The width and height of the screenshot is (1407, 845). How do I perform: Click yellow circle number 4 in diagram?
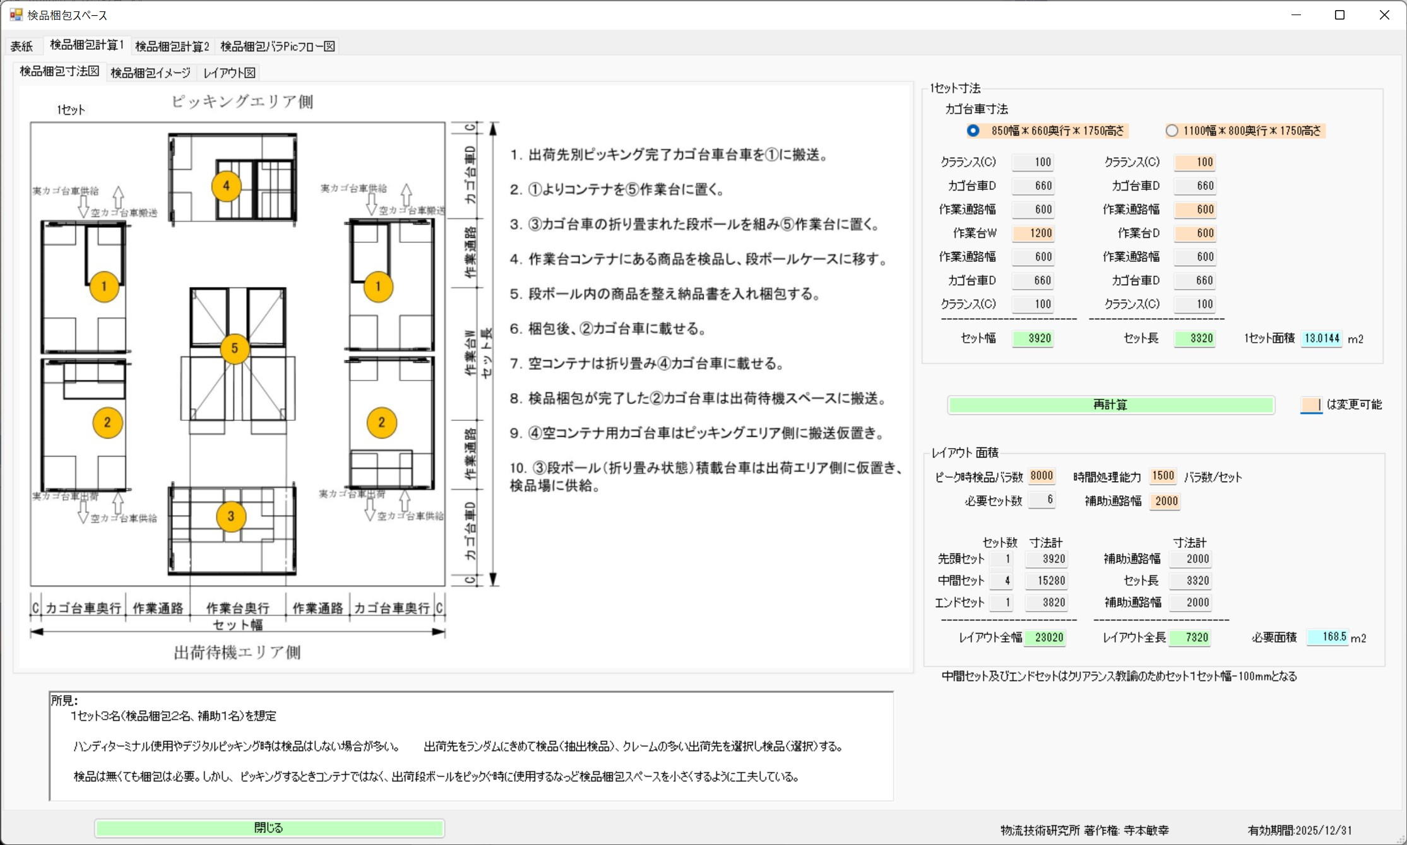226,186
